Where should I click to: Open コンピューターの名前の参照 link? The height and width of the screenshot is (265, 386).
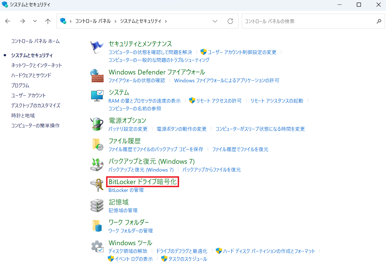coord(135,109)
